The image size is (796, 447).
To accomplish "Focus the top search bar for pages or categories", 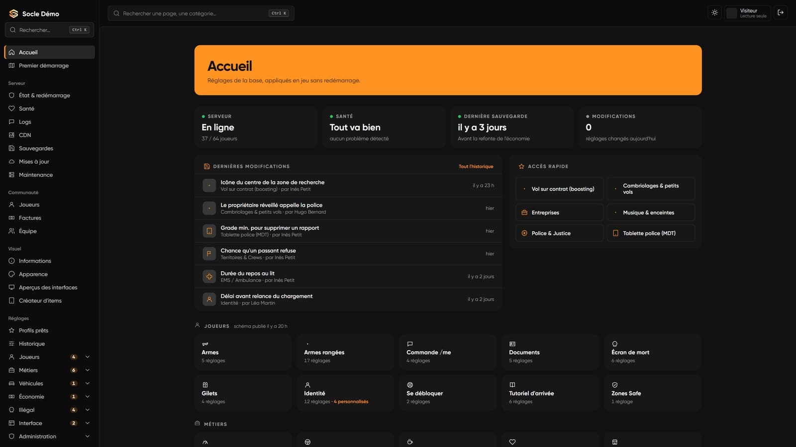I will click(201, 13).
